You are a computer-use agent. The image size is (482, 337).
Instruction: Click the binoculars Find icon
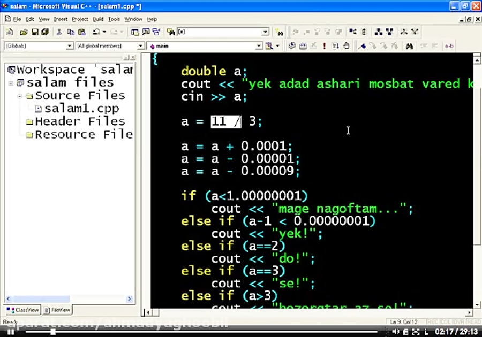[409, 46]
